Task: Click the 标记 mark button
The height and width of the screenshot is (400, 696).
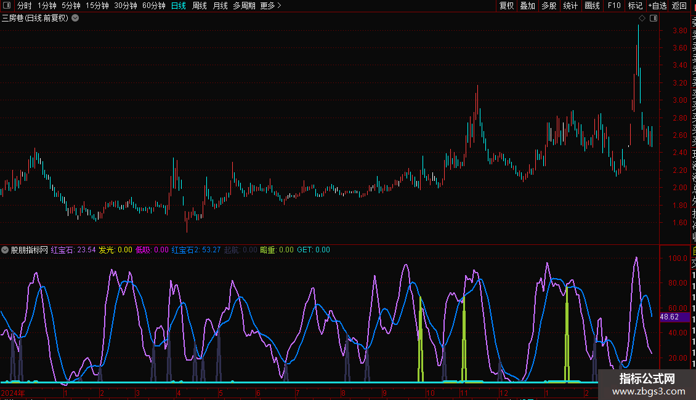Action: (635, 6)
